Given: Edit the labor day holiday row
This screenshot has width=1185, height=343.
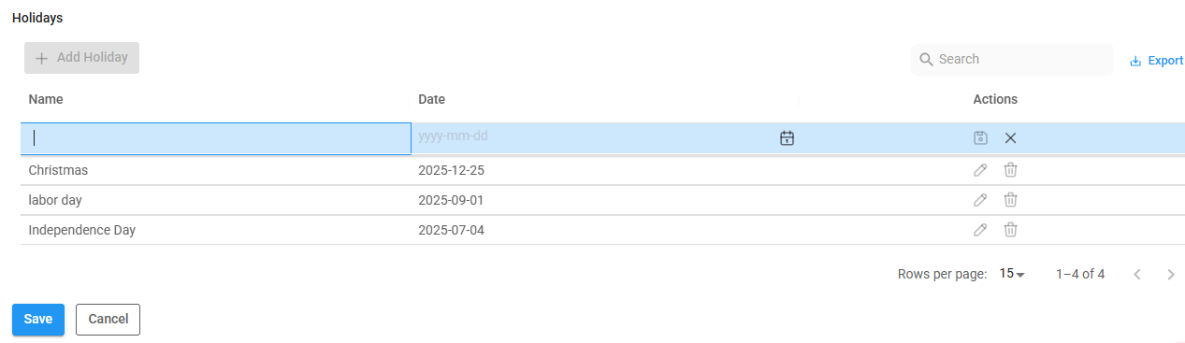Looking at the screenshot, I should coord(980,200).
